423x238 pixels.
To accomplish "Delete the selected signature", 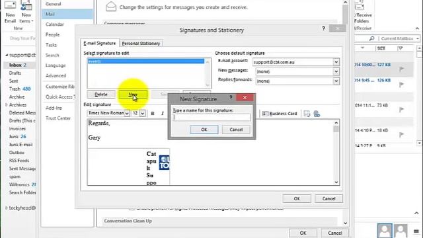I will click(x=101, y=94).
